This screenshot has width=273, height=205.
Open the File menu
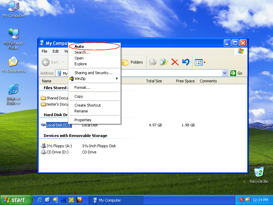(44, 51)
